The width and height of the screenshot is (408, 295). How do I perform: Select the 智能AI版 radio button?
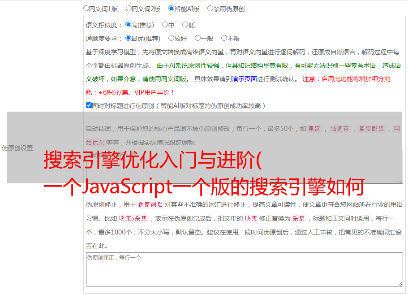(x=171, y=9)
